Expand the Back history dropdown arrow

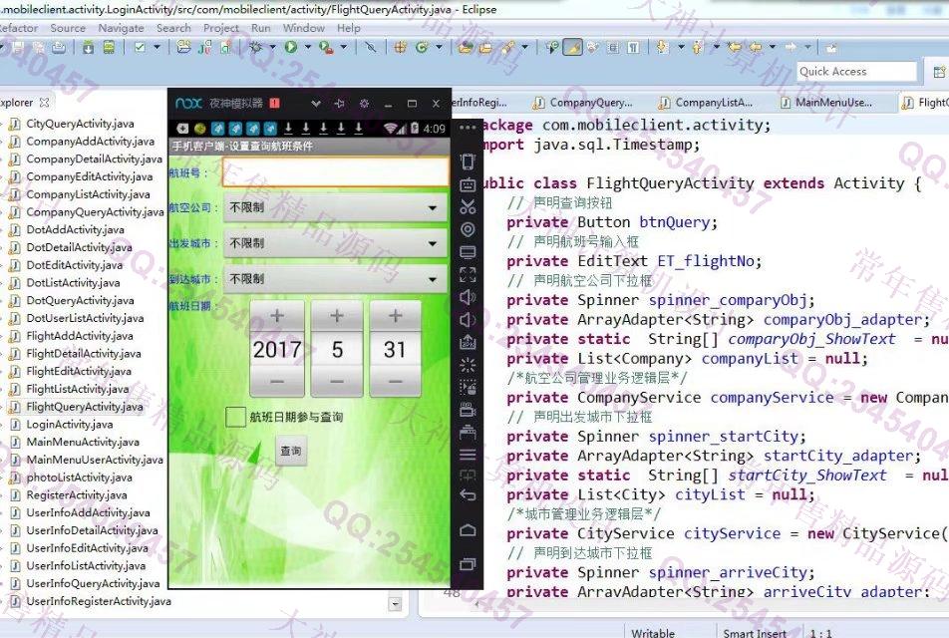click(x=773, y=47)
